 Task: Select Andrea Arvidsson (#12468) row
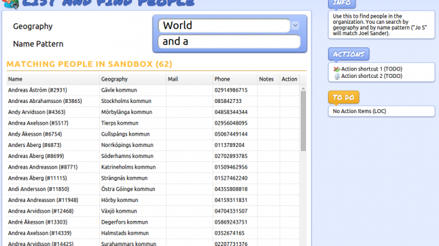[153, 211]
